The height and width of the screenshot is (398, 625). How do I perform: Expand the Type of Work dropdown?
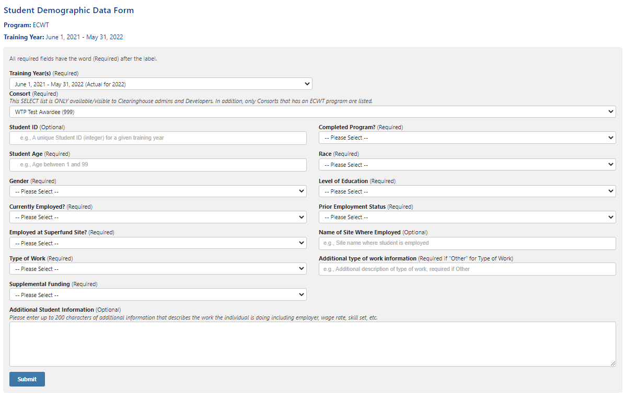click(158, 269)
